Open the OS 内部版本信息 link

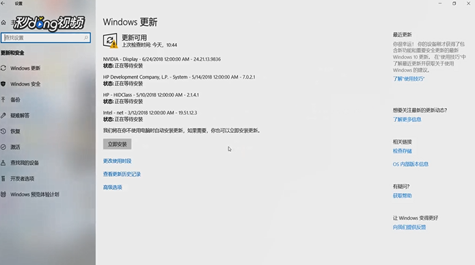point(411,164)
